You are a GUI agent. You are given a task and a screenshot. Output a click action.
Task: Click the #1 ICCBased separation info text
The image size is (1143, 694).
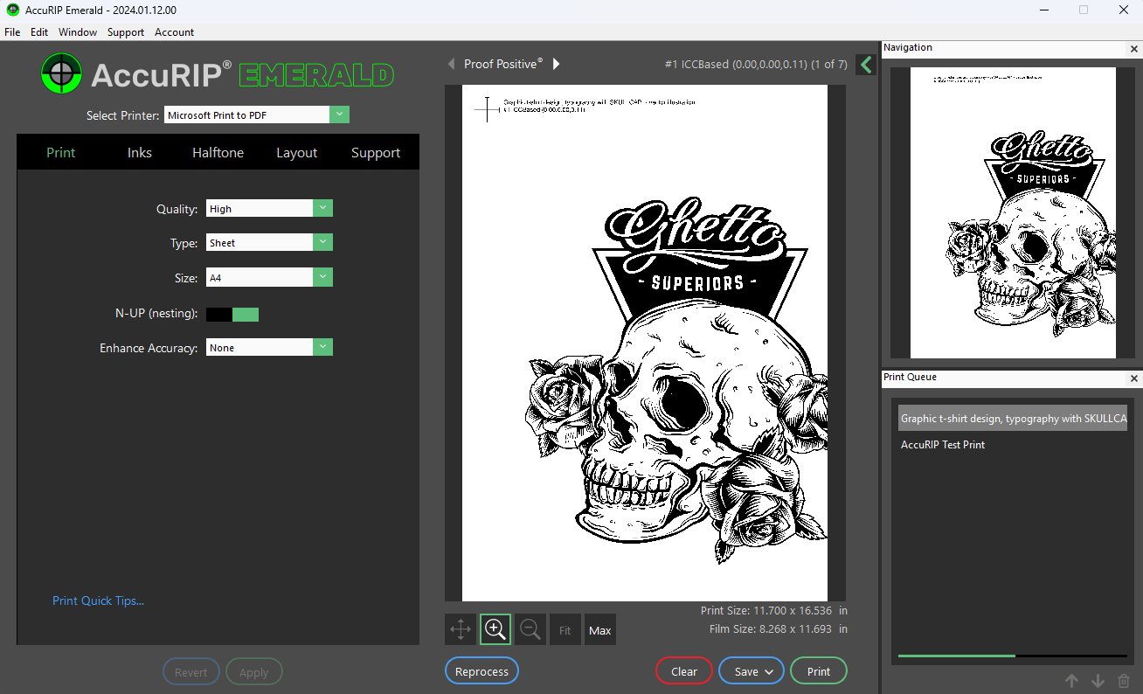click(x=756, y=64)
